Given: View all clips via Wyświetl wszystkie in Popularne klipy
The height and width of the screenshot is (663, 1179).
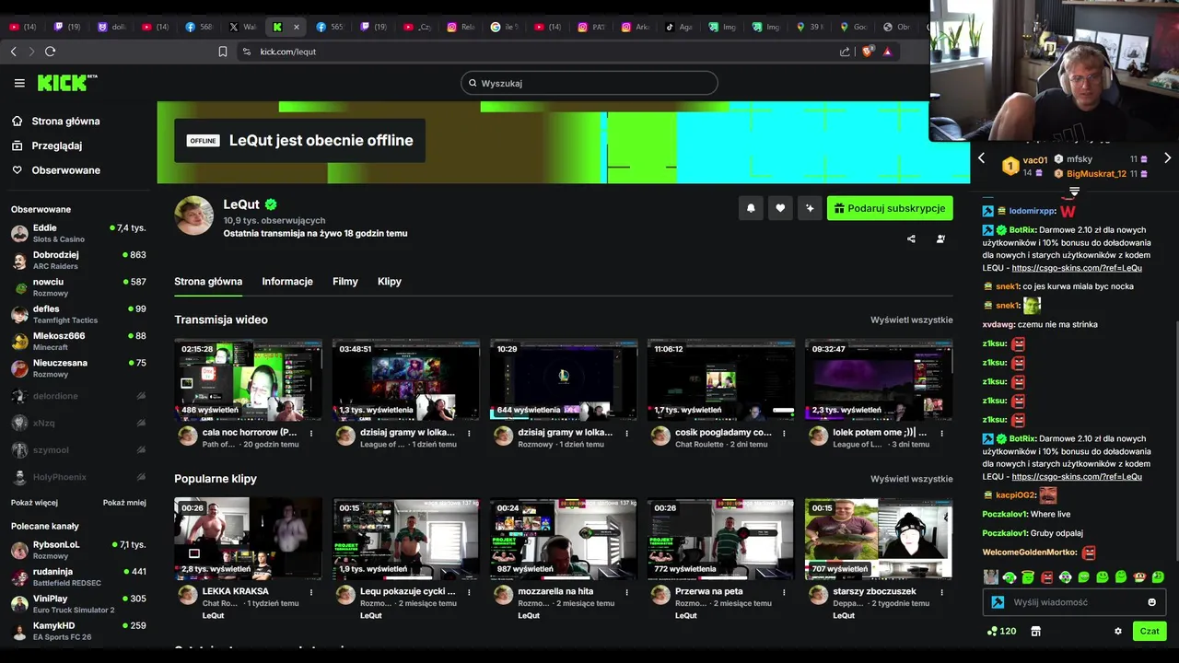Looking at the screenshot, I should coord(912,479).
